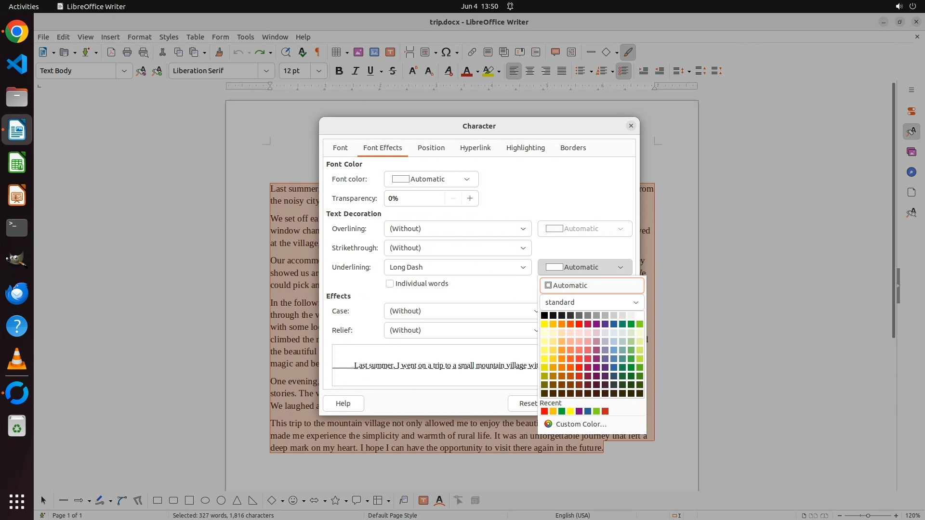Toggle the Center alignment button
The width and height of the screenshot is (925, 520).
tap(530, 71)
